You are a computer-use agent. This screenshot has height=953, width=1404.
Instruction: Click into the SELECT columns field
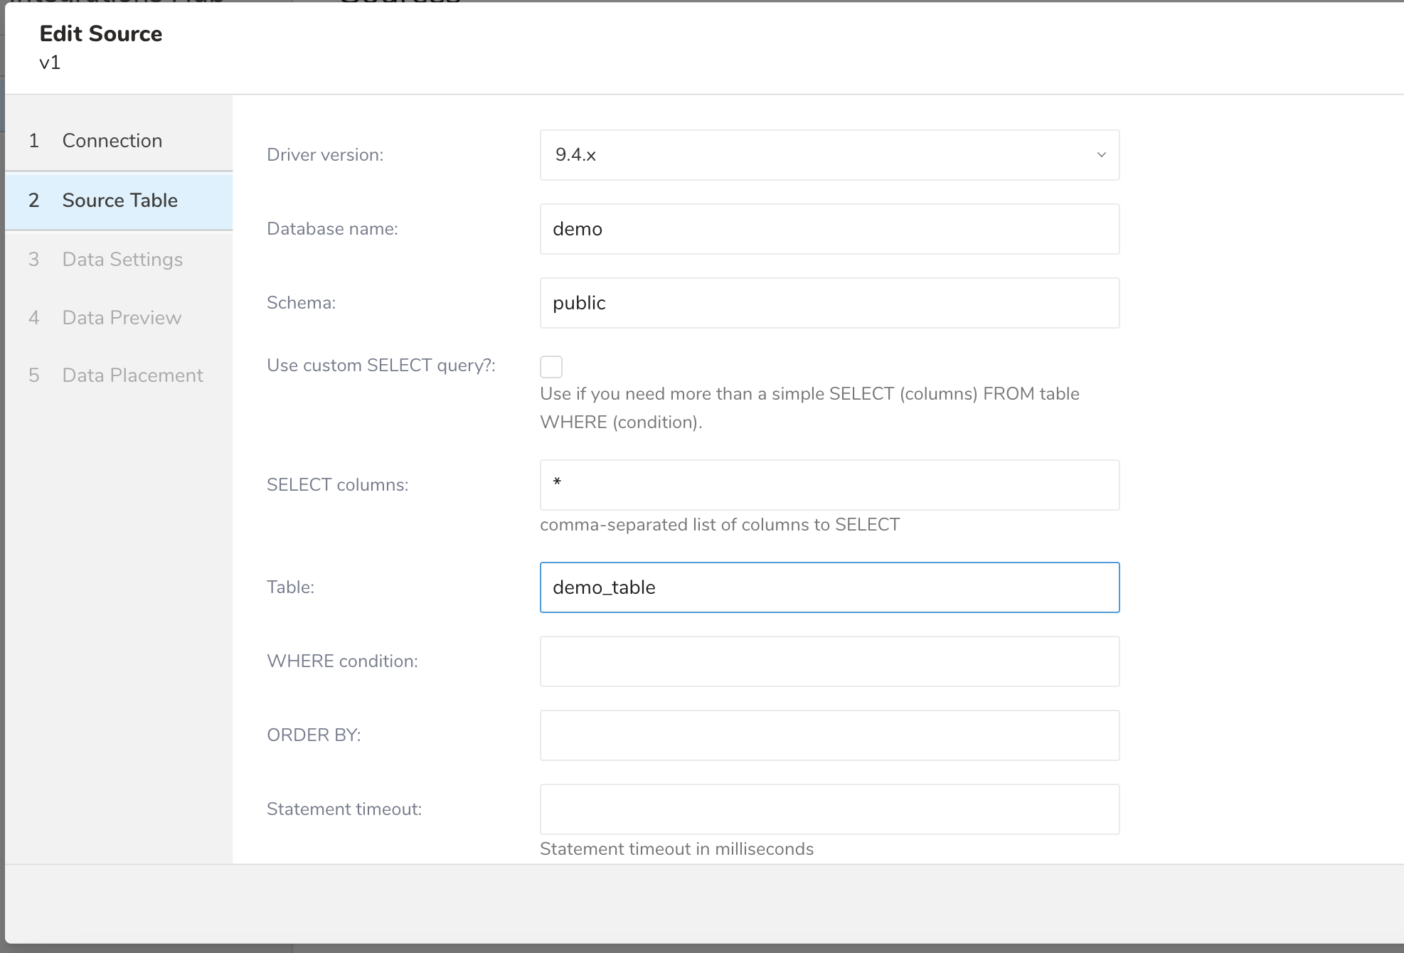point(829,485)
